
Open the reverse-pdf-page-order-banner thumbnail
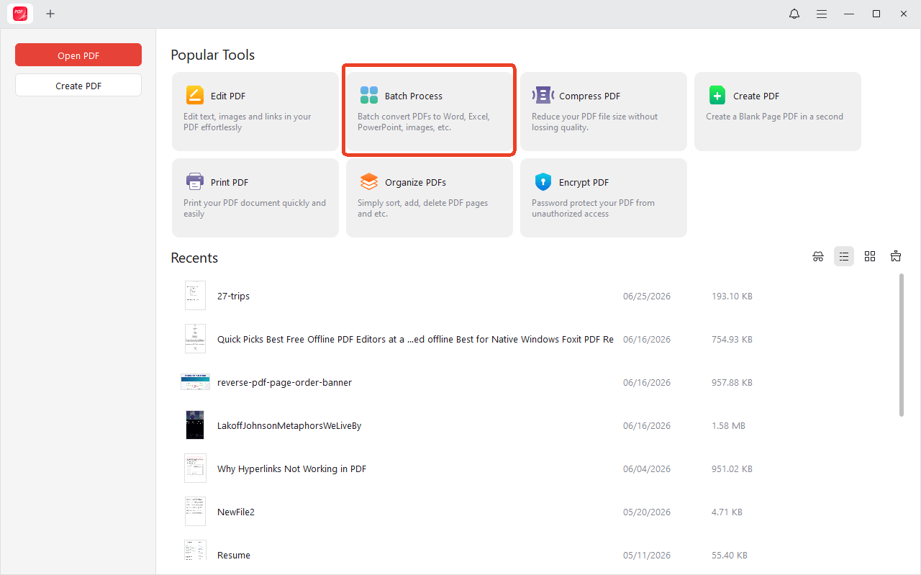pyautogui.click(x=195, y=382)
